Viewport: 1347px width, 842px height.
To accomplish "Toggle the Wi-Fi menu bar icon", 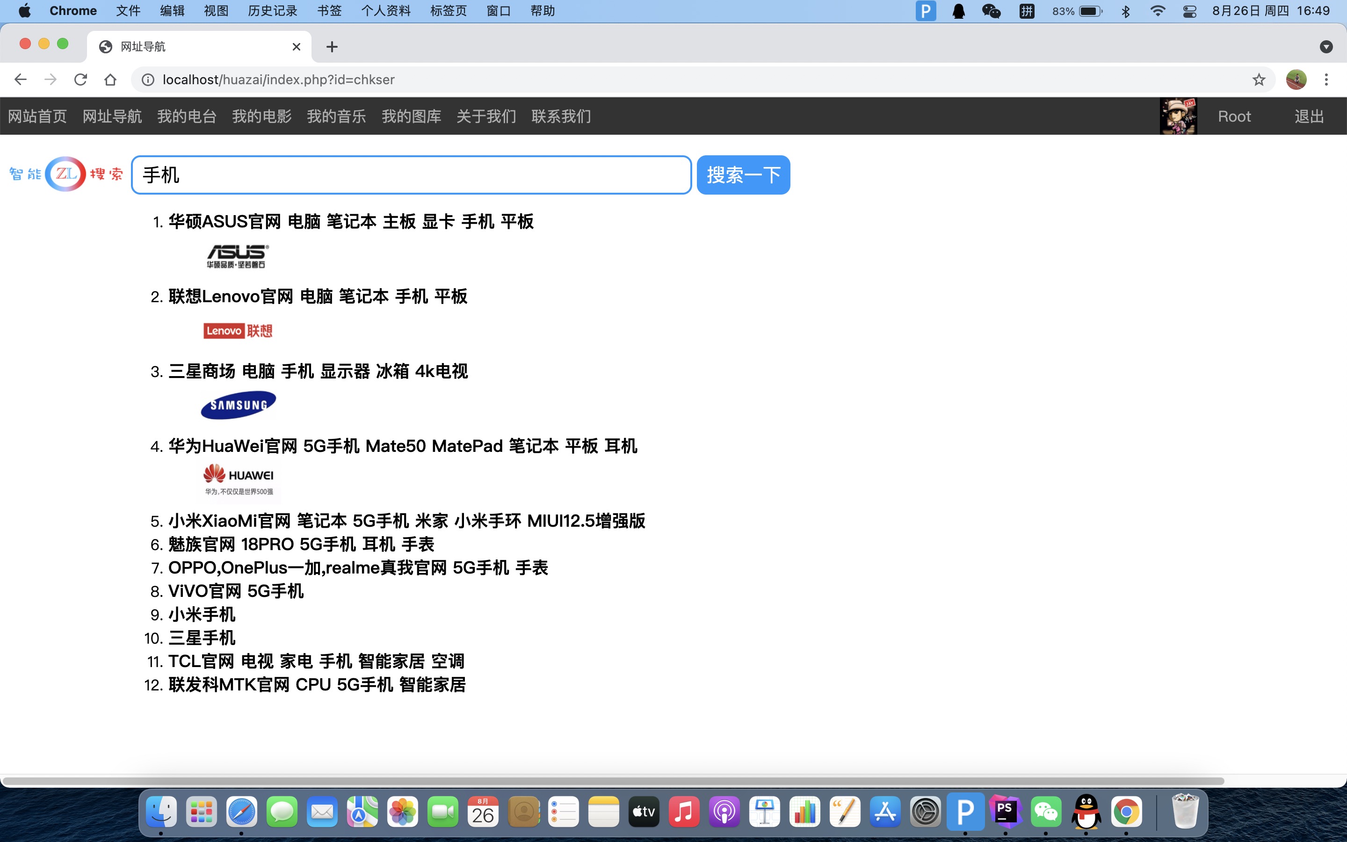I will (1157, 11).
